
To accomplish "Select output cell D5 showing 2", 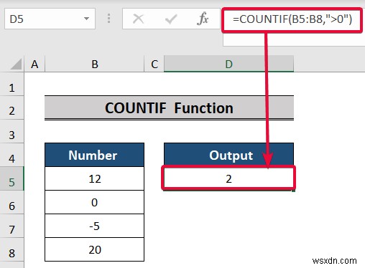I will tap(228, 178).
